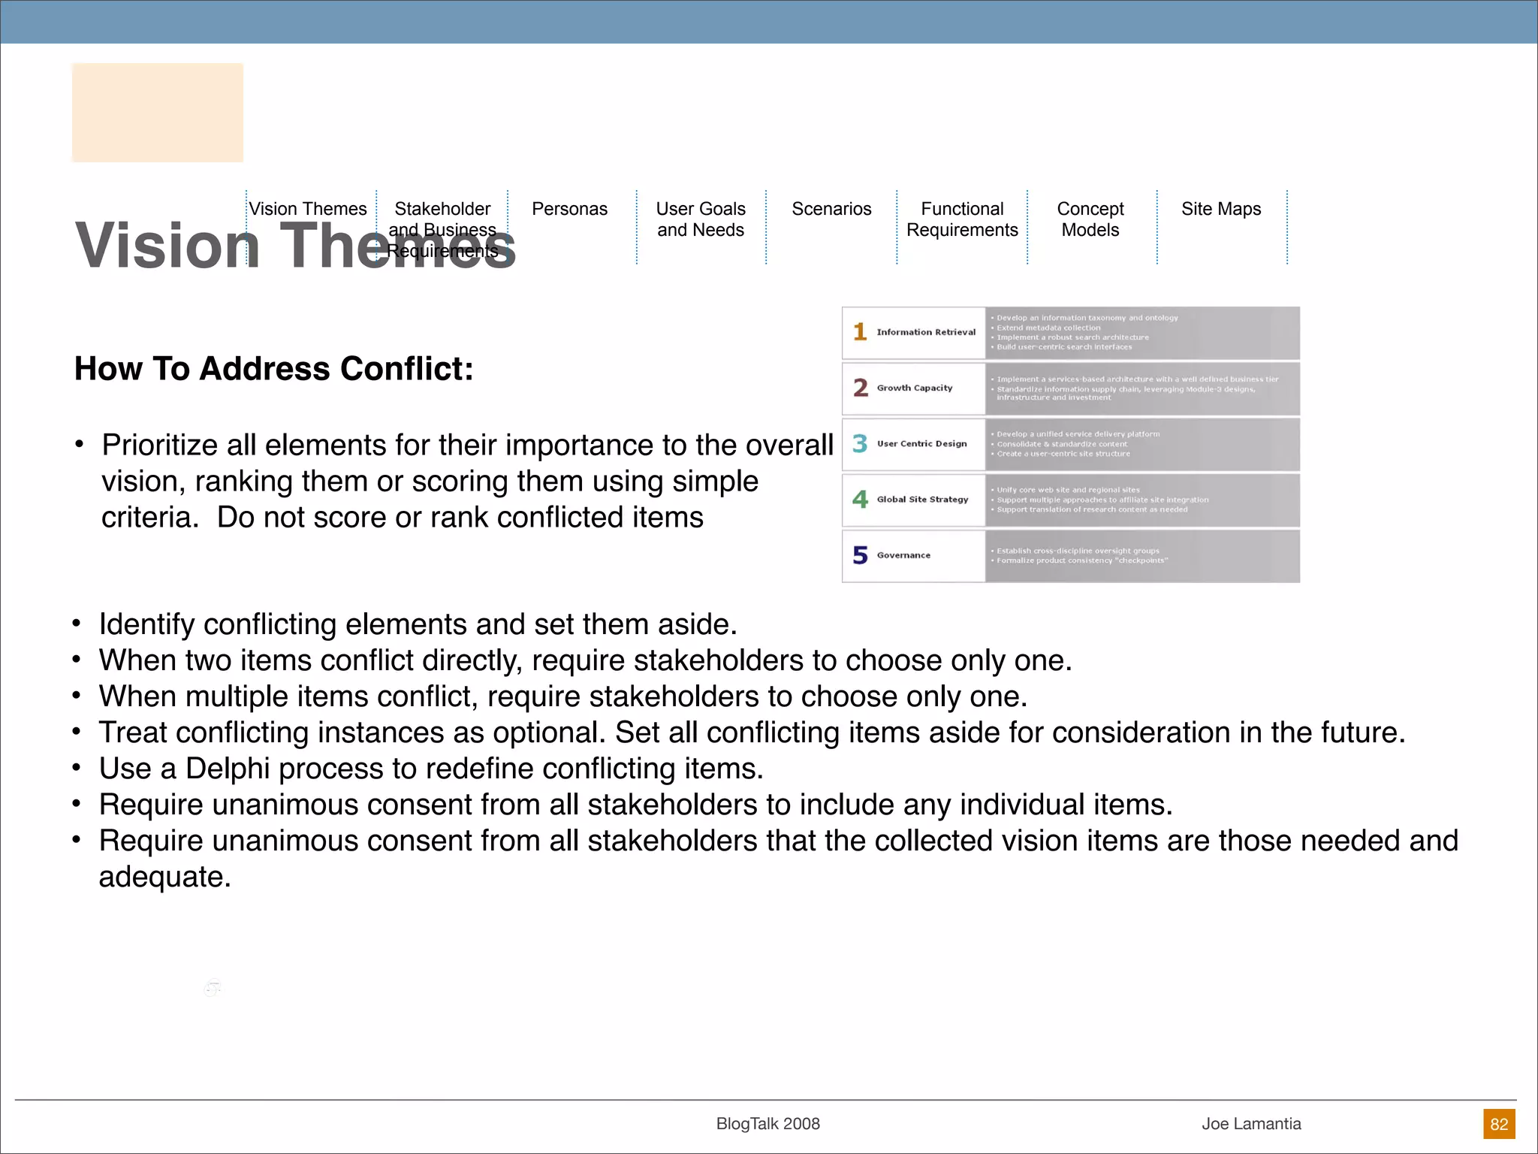The width and height of the screenshot is (1538, 1154).
Task: Open the Personas tab
Action: [569, 209]
